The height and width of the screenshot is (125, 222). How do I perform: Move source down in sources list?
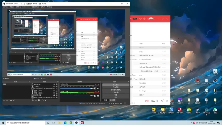46,100
